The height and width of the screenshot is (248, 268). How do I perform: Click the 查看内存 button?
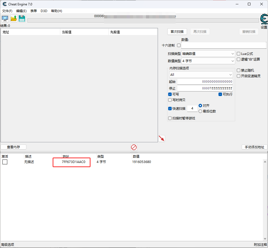tap(13, 147)
